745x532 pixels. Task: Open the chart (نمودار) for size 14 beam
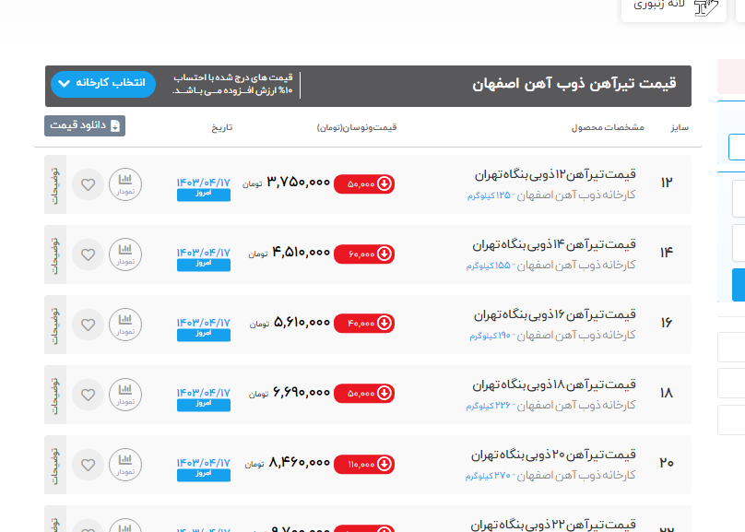coord(125,254)
